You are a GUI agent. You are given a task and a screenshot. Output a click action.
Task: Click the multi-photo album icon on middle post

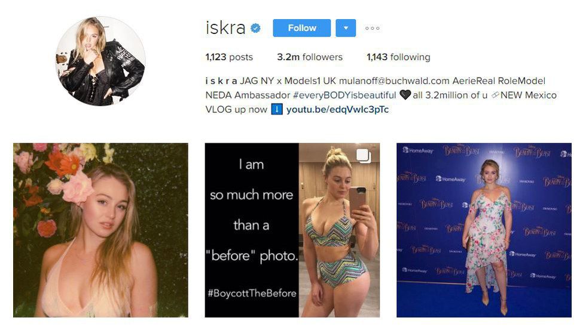click(364, 156)
